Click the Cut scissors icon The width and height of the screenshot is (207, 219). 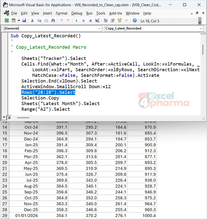[x=32, y=21]
